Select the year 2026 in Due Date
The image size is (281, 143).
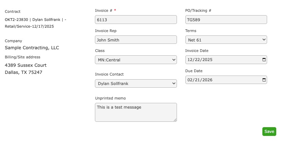[207, 80]
